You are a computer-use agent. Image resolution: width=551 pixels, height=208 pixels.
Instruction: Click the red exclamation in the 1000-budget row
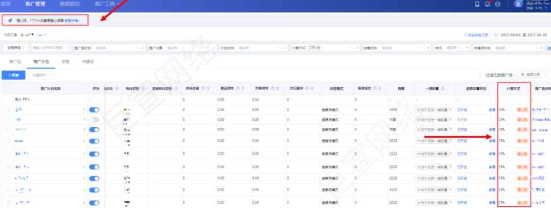pyautogui.click(x=450, y=110)
